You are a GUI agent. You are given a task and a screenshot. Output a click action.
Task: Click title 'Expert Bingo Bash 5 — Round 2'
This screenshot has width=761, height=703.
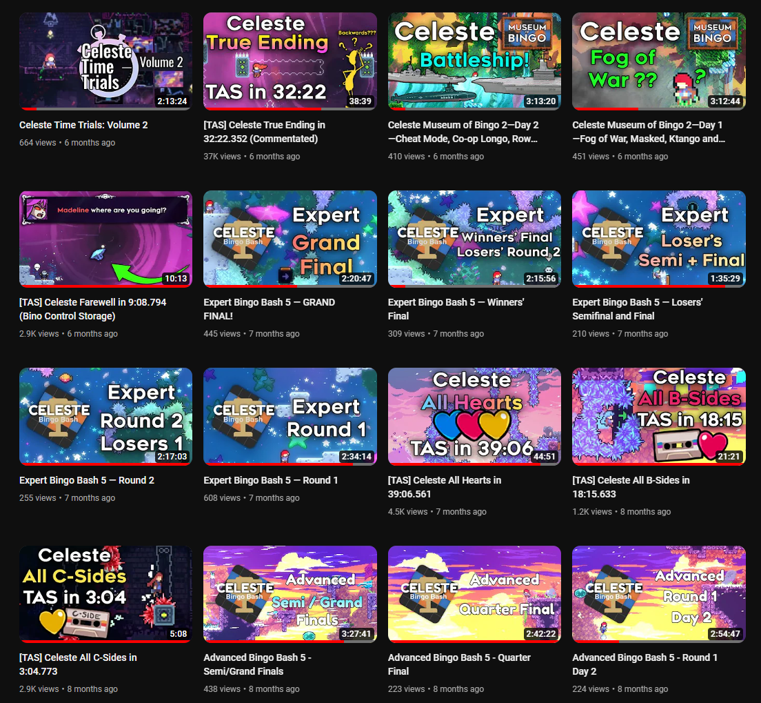[x=87, y=480]
